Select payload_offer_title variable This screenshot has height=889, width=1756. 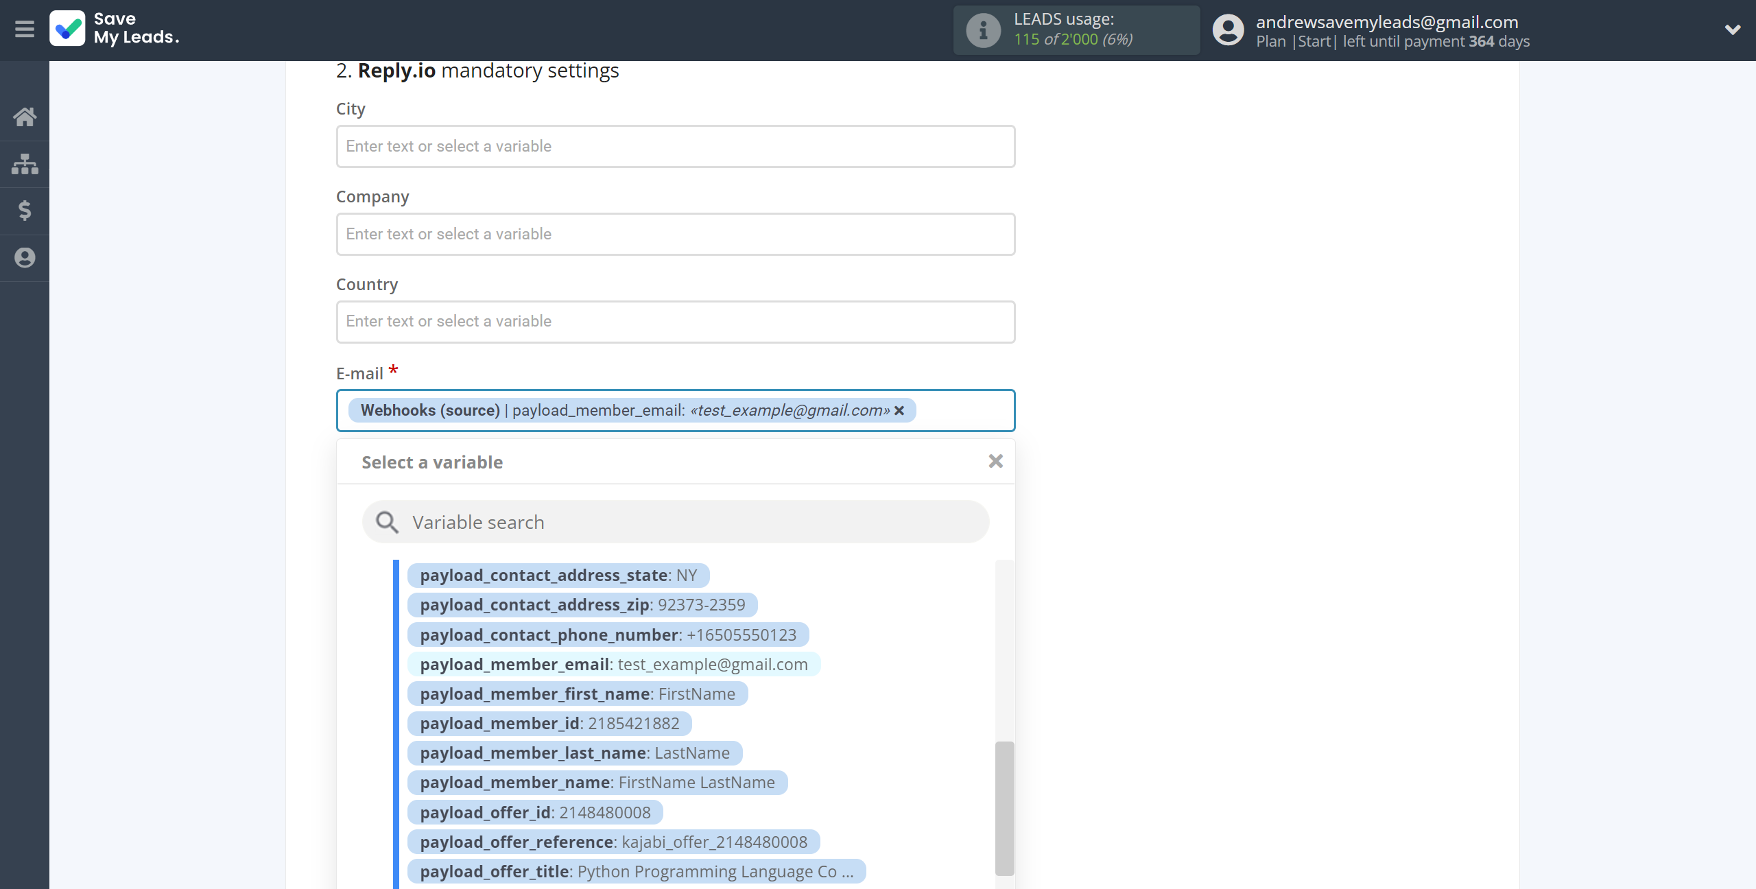coord(637,871)
